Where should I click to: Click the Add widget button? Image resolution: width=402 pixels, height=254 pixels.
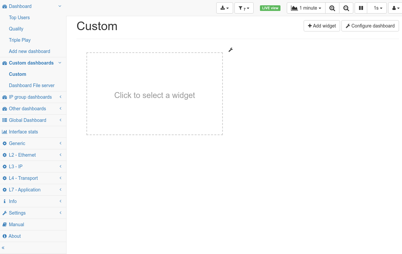tap(322, 26)
